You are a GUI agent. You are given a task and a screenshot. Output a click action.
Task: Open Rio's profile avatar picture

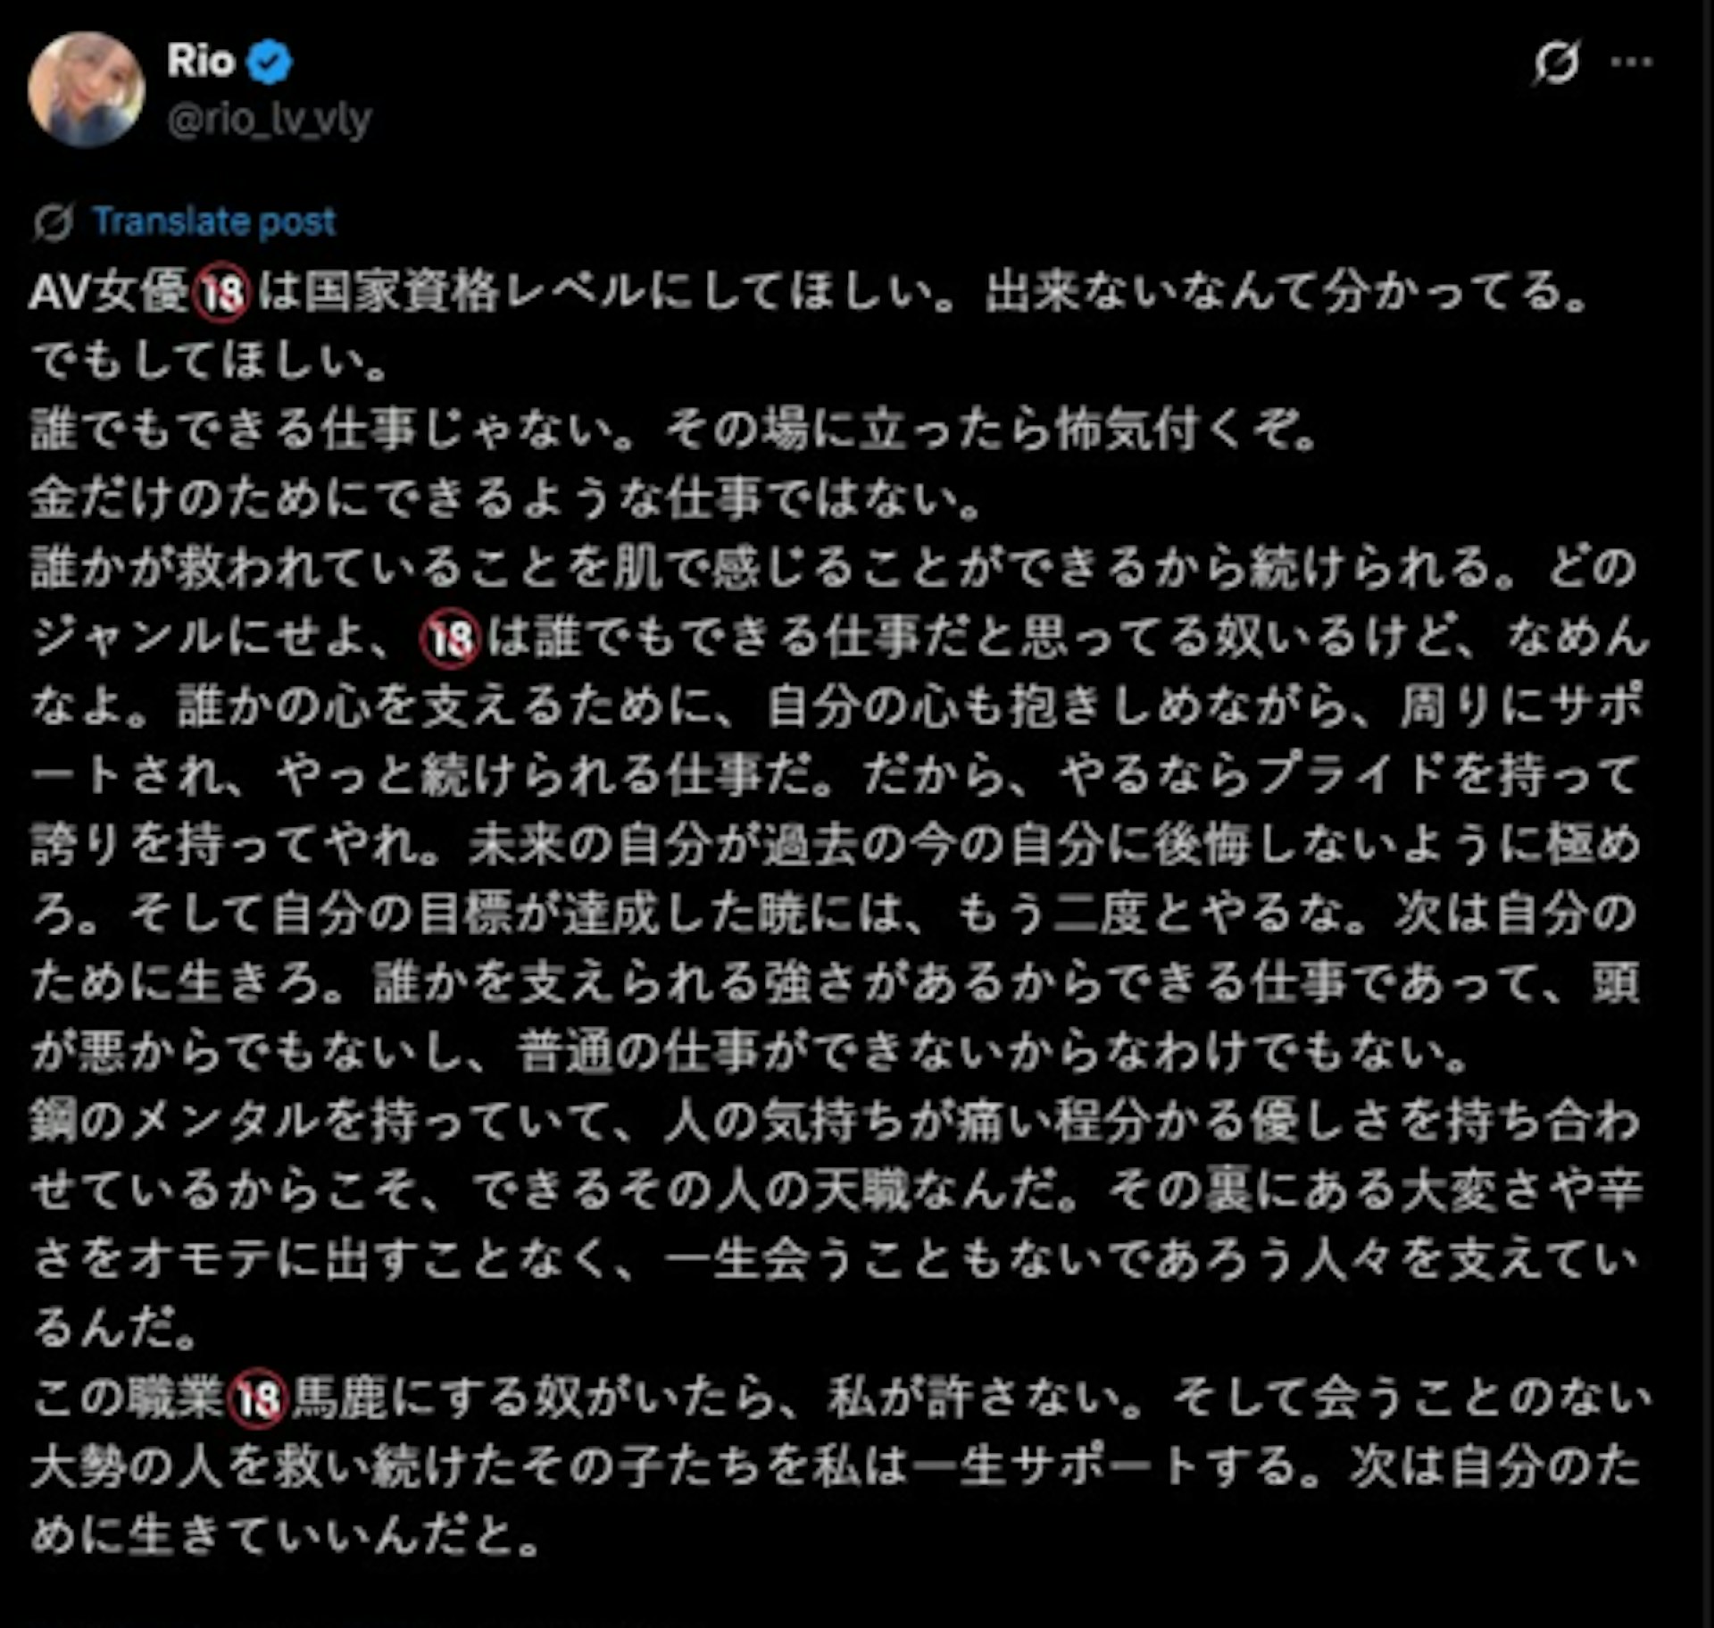tap(86, 88)
